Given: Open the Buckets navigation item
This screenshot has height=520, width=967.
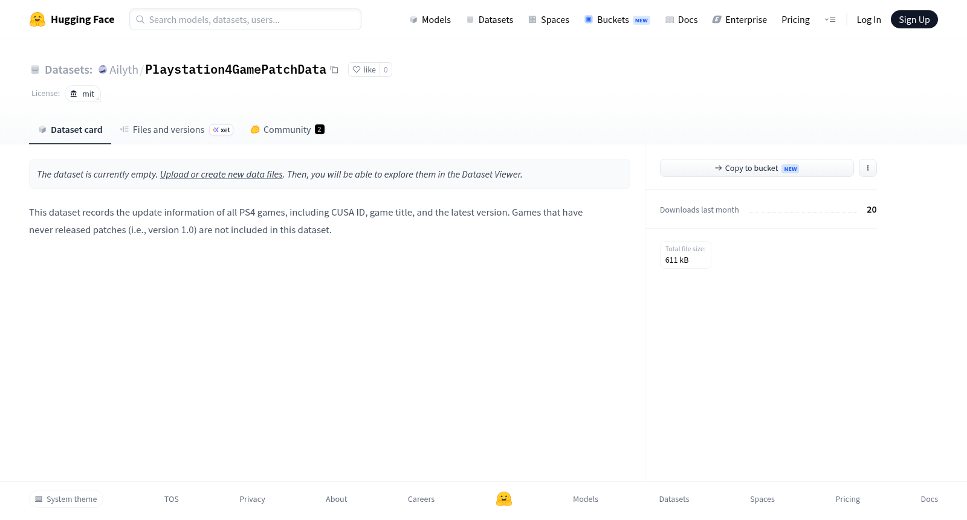Looking at the screenshot, I should coord(616,19).
